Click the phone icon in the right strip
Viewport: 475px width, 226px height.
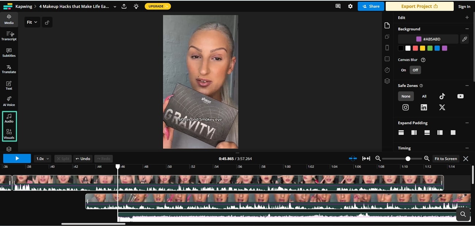click(387, 48)
